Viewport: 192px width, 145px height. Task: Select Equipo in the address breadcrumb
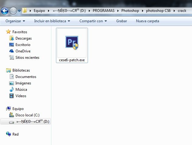[x=39, y=11]
